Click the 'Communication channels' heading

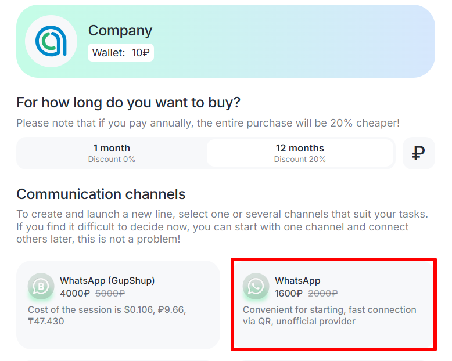(101, 194)
